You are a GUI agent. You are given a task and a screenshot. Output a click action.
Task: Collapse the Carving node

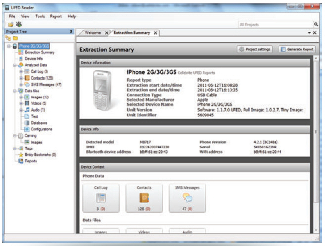(15, 136)
